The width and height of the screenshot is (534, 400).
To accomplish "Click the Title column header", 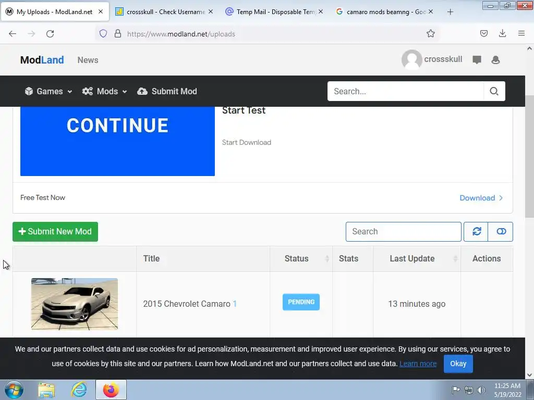I will 203,258.
